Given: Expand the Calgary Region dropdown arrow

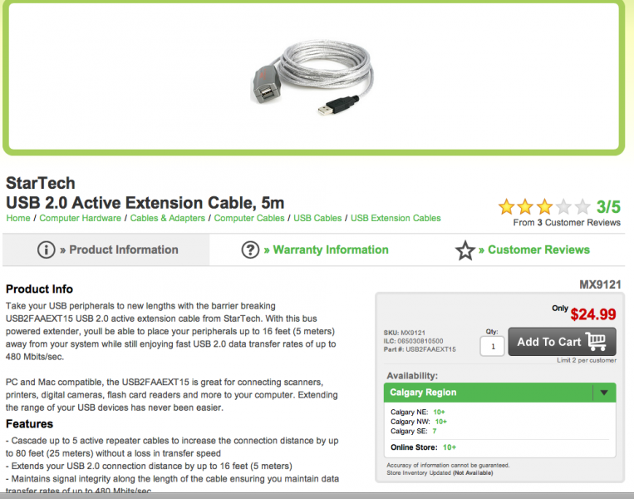Looking at the screenshot, I should click(x=604, y=393).
